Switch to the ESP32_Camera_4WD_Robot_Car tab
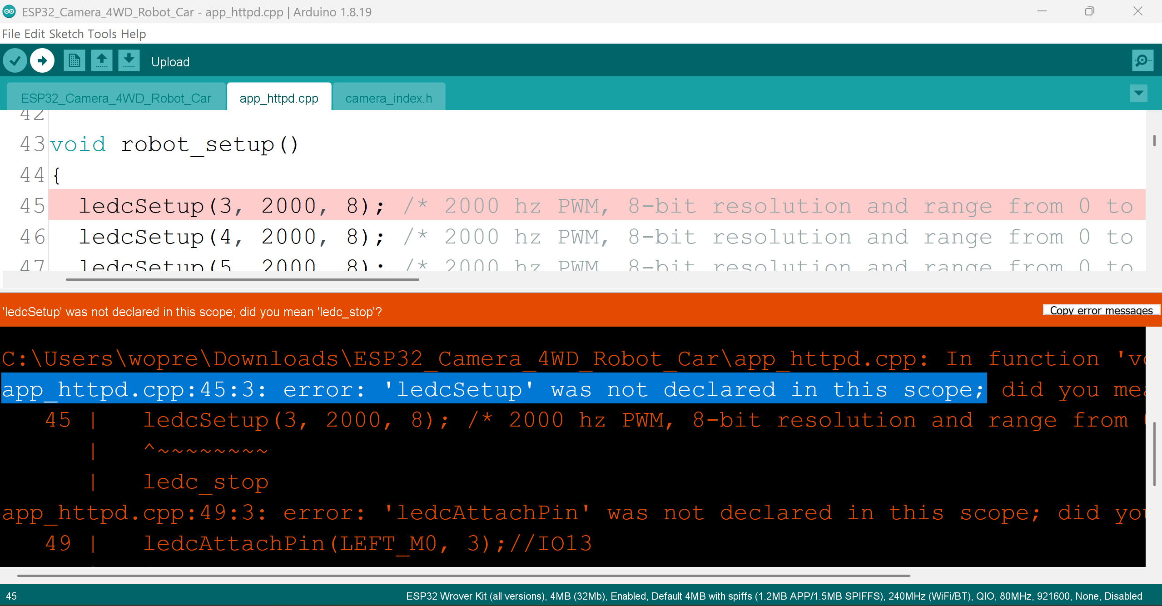1162x606 pixels. (116, 98)
